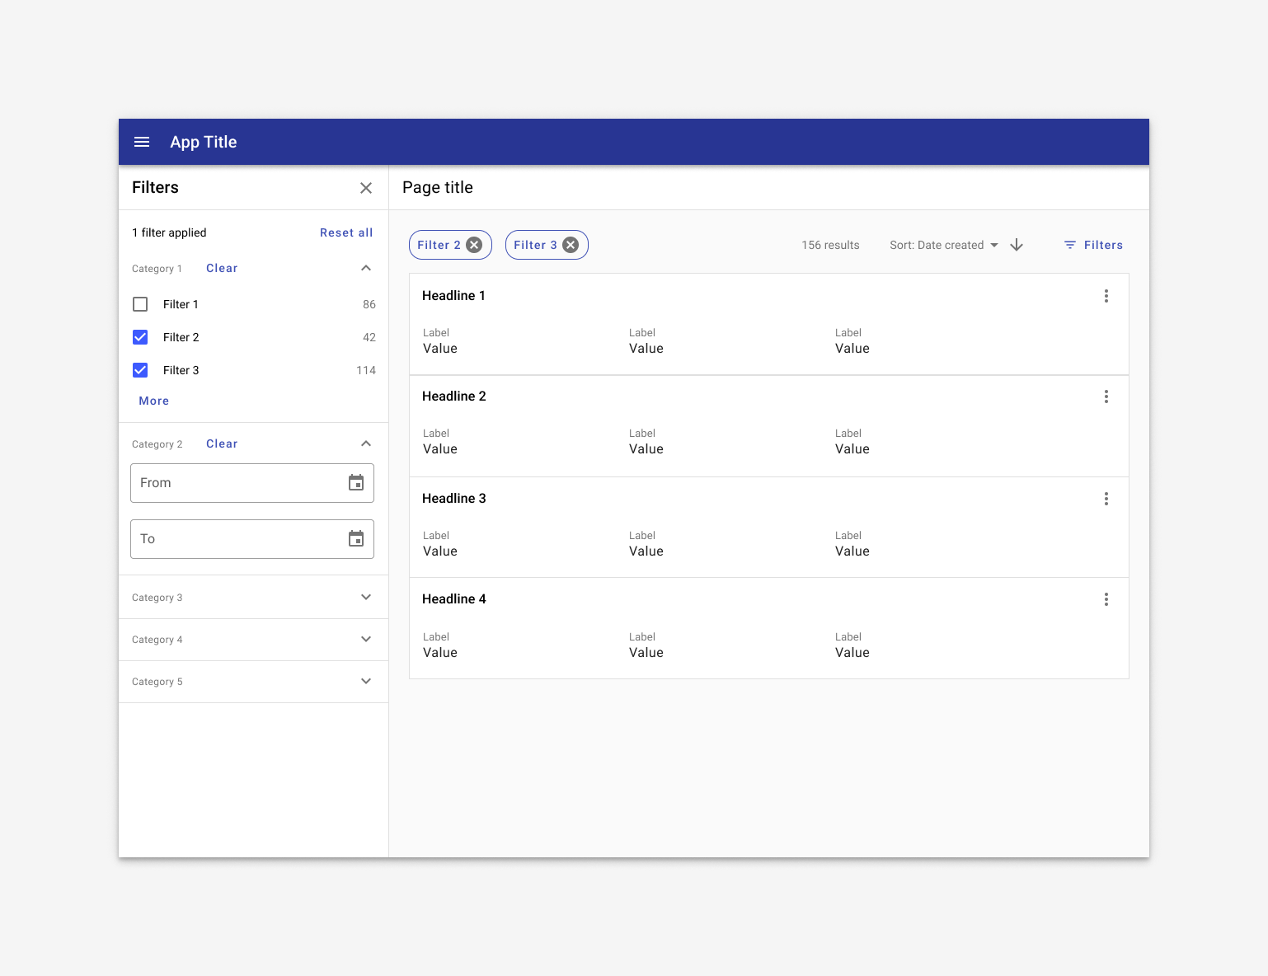Clear Category 2 date filters
The height and width of the screenshot is (976, 1268).
tap(222, 443)
